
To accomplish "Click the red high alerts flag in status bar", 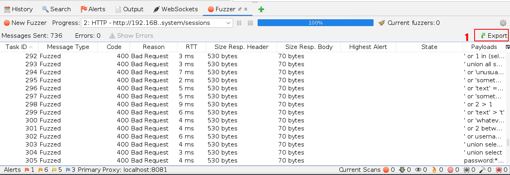I will pos(27,170).
